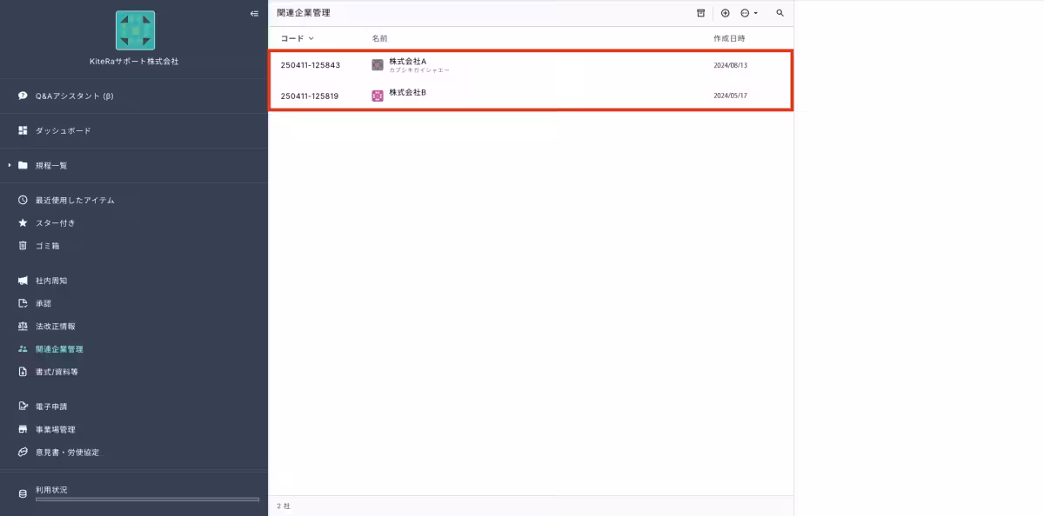Select the 社内周知 announcement icon
The width and height of the screenshot is (1044, 516).
(21, 281)
